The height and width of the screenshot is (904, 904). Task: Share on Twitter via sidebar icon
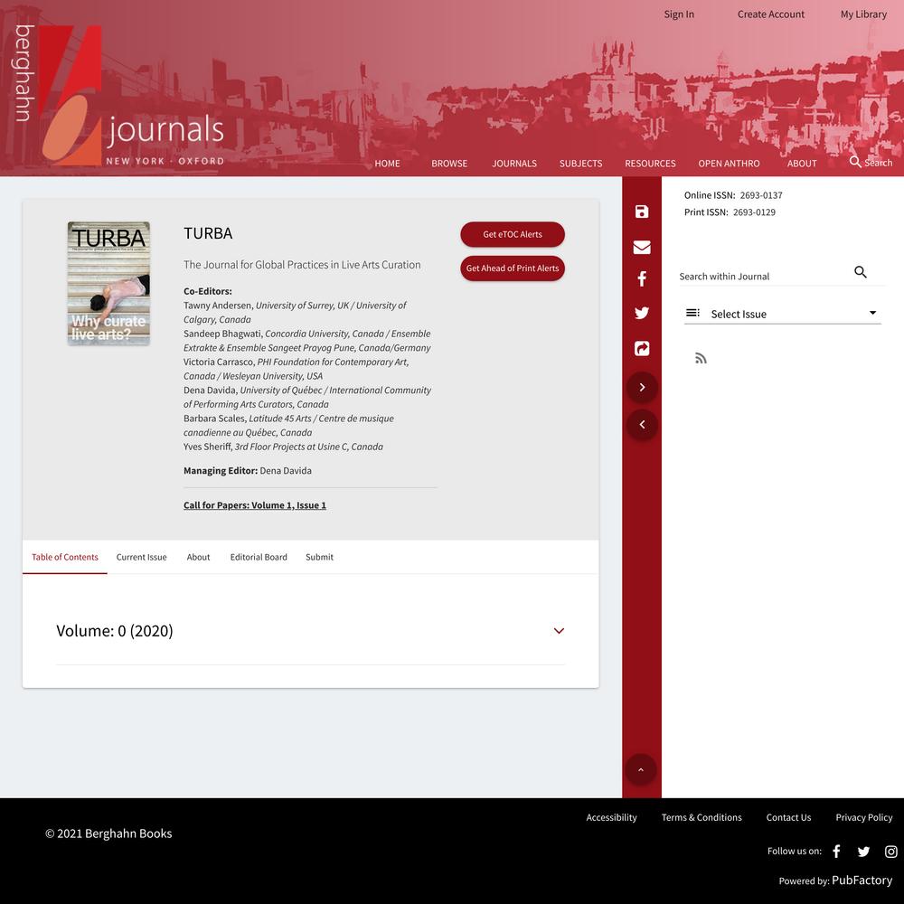click(x=642, y=313)
